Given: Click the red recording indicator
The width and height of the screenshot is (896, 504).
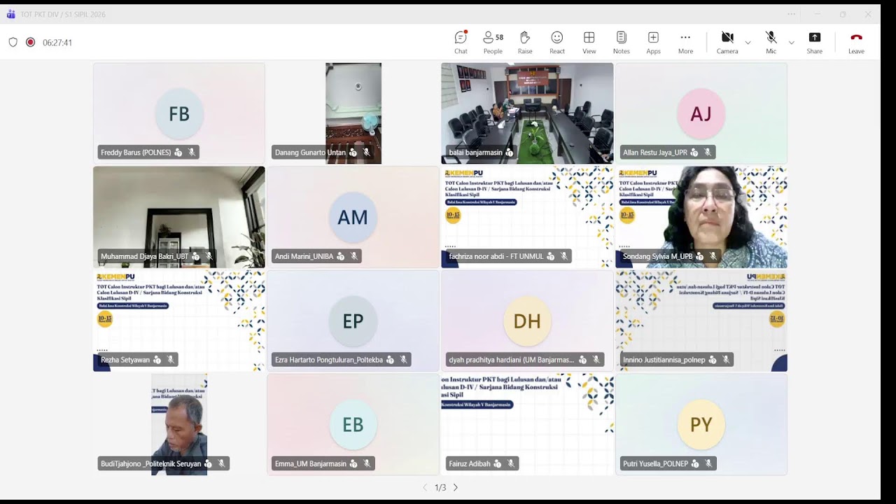Looking at the screenshot, I should click(x=30, y=42).
